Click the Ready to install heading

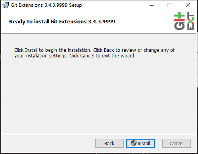(62, 22)
